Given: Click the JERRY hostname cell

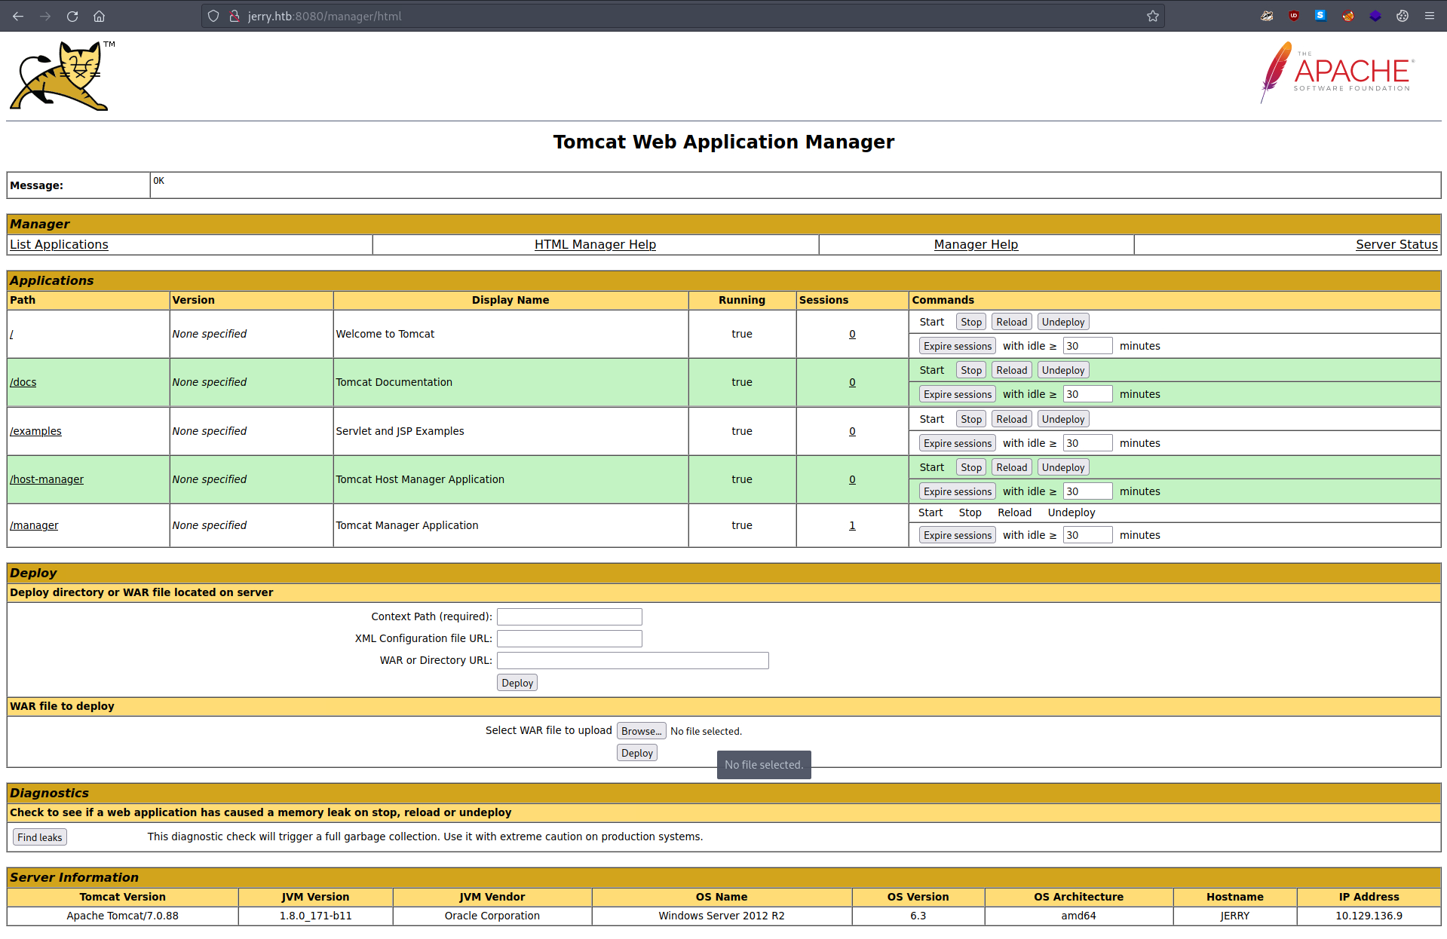Looking at the screenshot, I should (1234, 916).
